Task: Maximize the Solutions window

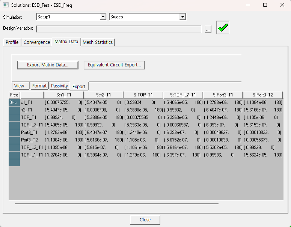Action: 265,5
